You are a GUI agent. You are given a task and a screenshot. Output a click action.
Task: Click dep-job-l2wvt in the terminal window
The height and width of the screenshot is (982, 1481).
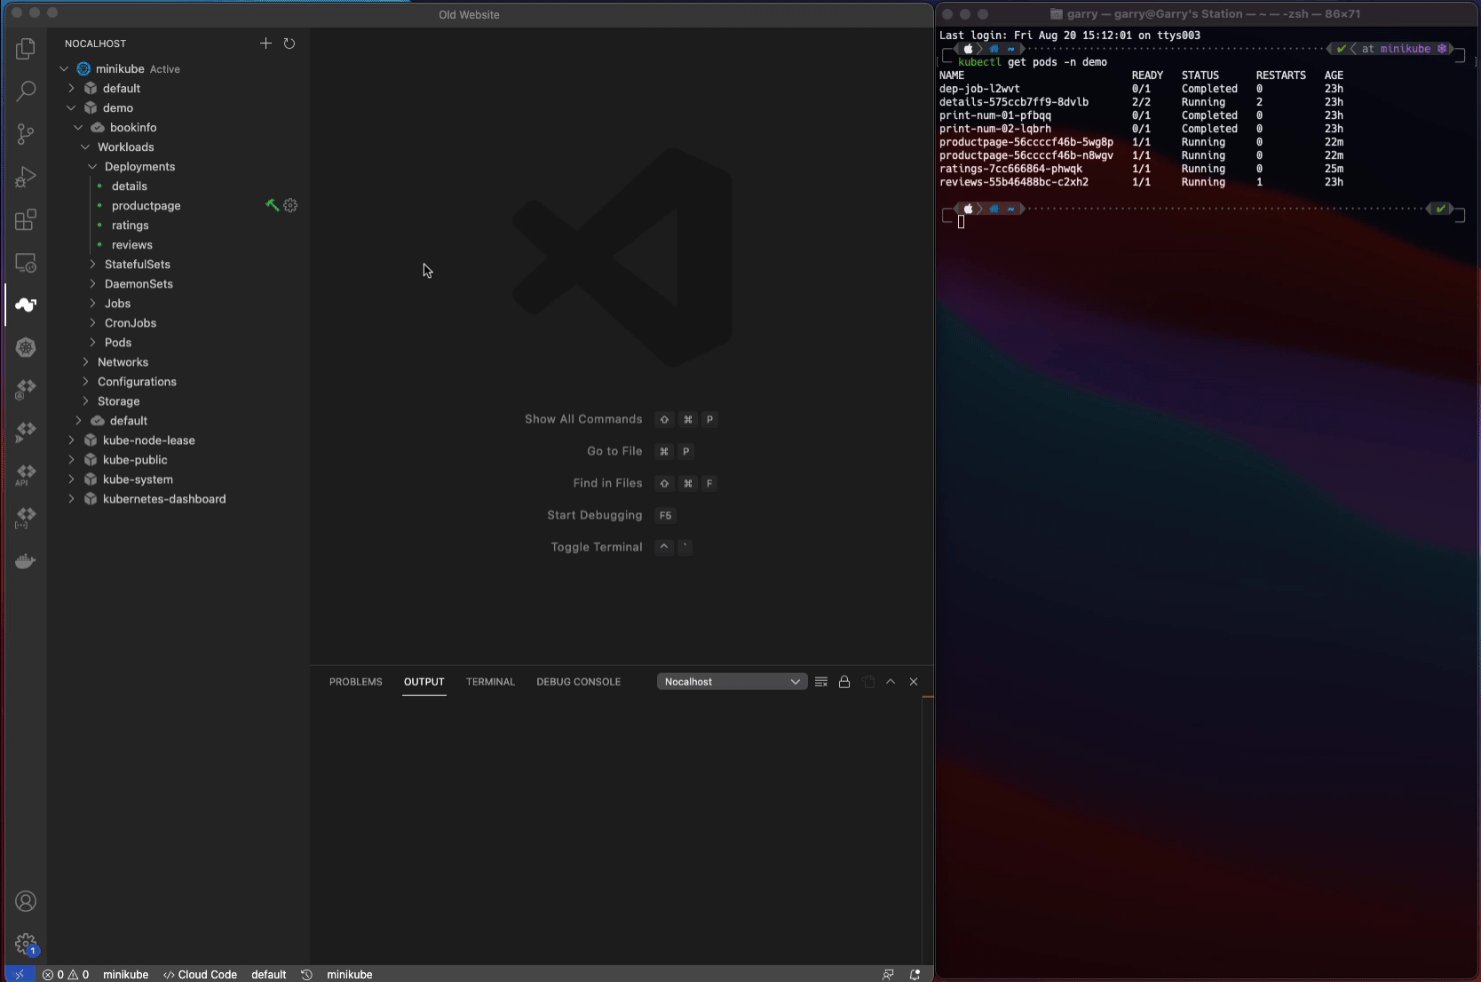[979, 89]
